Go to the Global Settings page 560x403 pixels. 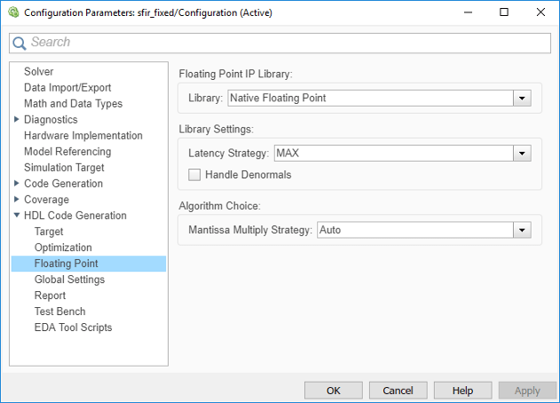[x=69, y=280]
